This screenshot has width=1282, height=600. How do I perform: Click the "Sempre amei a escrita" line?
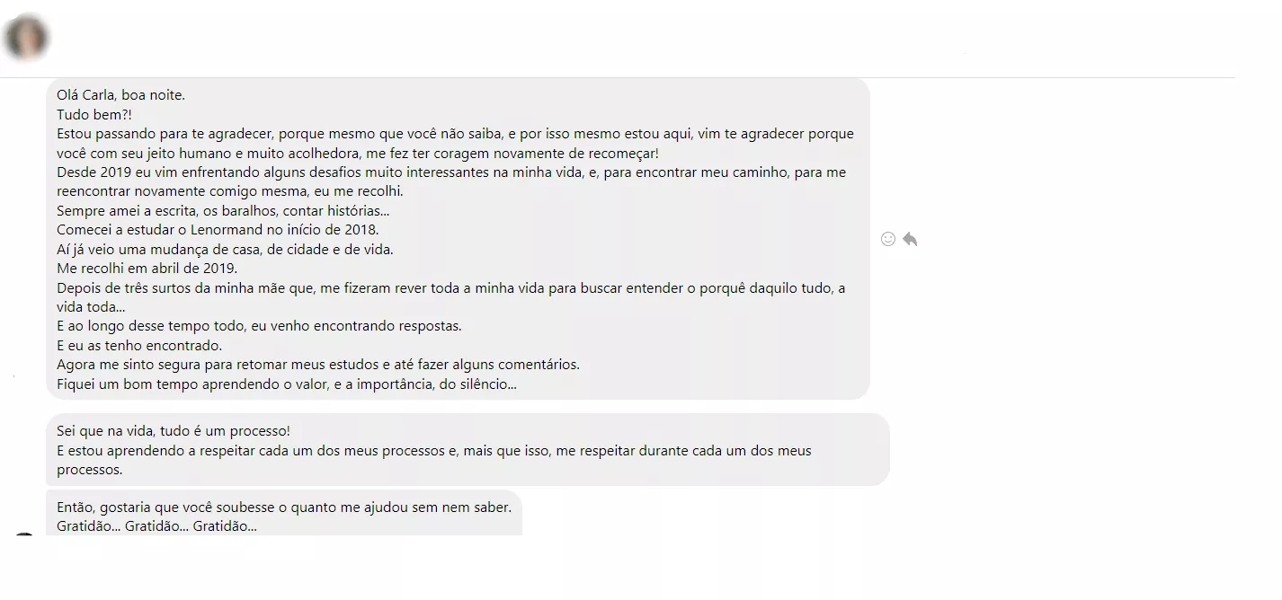point(223,211)
